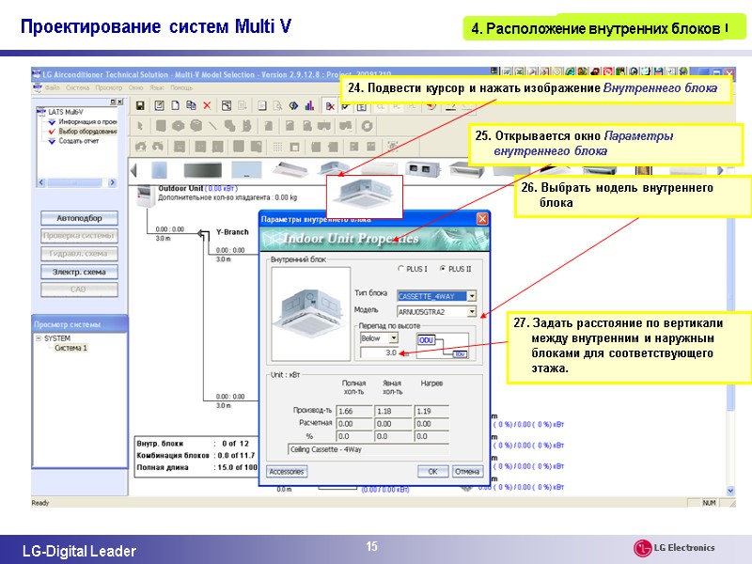Click main window scrollbar down arrow
The height and width of the screenshot is (564, 752).
pos(730,491)
